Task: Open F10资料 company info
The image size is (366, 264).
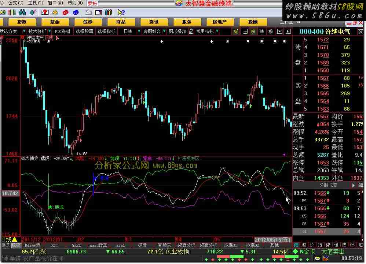Action: 62,31
